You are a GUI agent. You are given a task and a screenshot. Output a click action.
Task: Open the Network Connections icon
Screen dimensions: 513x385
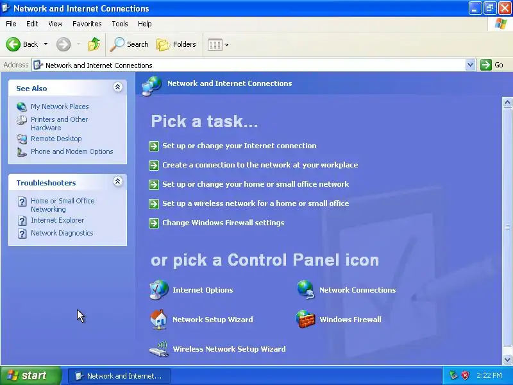pos(306,290)
